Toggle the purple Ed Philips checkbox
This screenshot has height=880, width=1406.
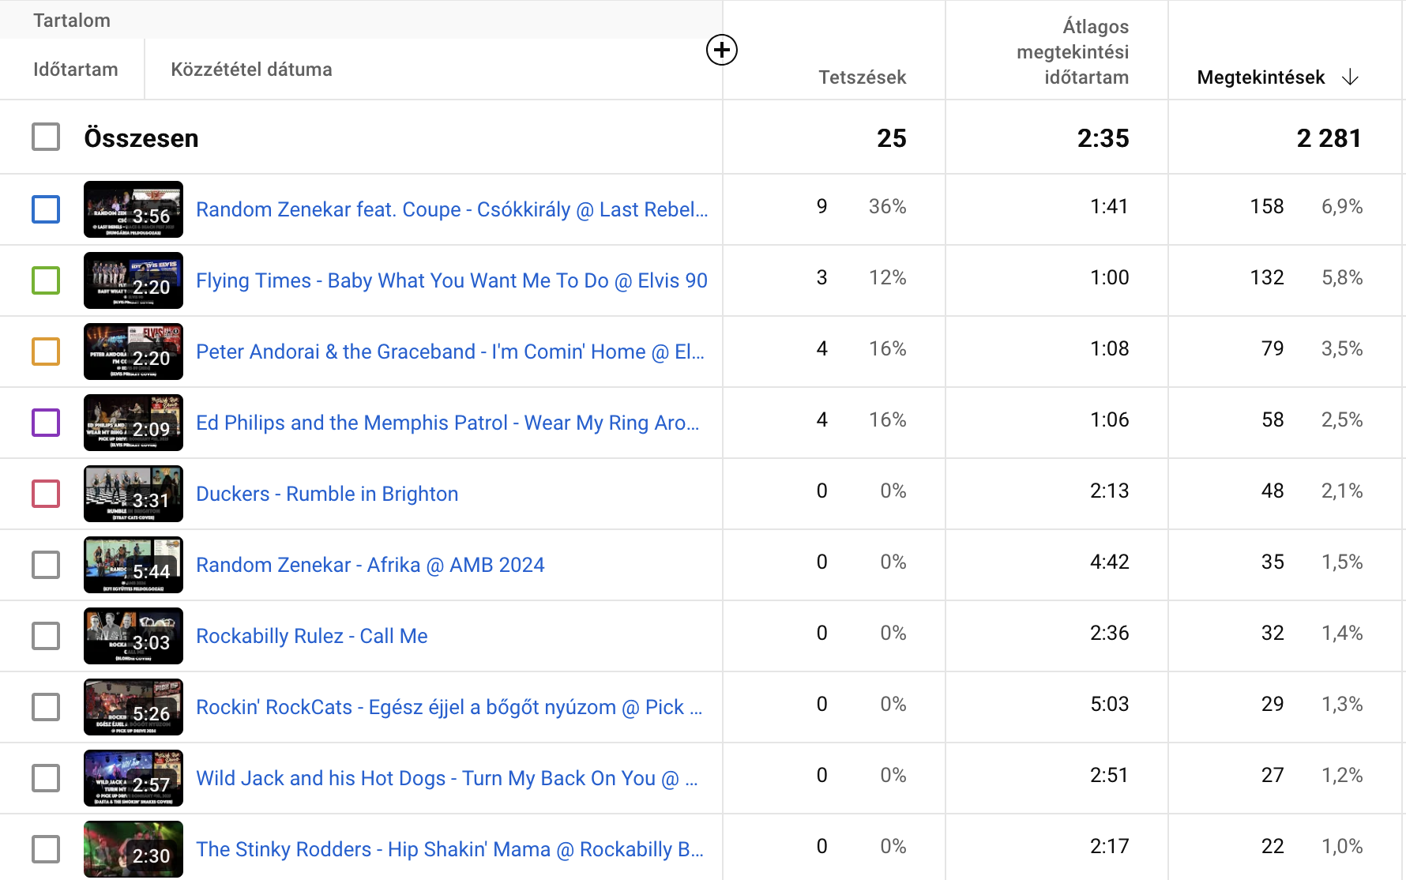point(46,423)
